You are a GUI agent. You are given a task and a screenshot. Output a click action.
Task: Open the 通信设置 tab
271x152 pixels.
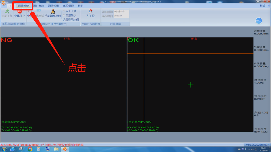[x=53, y=6]
